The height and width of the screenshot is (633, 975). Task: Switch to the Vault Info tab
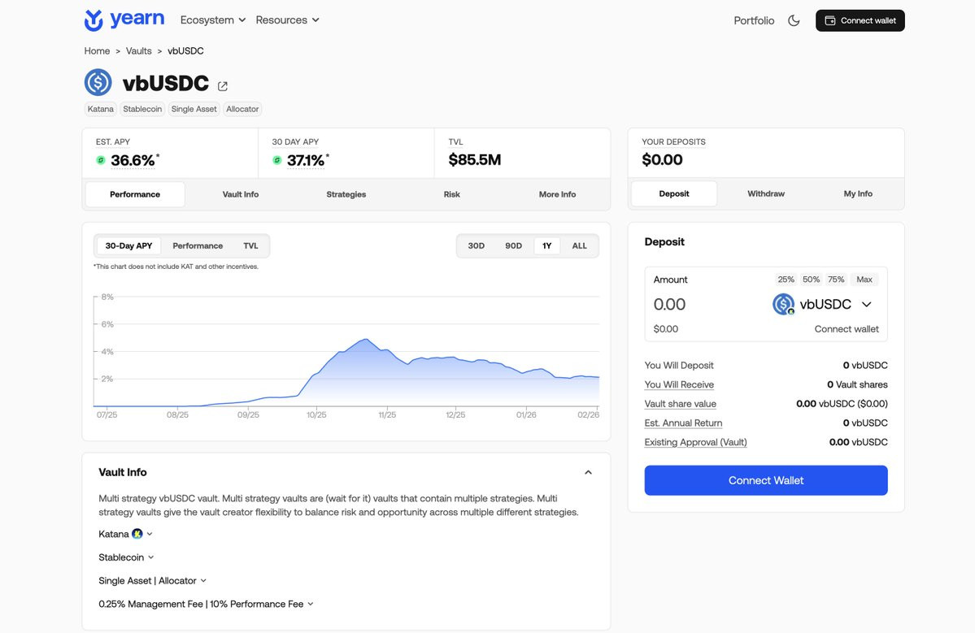pos(241,194)
